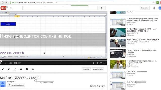Edit the video title with the pencil
Viewport: 161px width, 90px height.
click(x=38, y=77)
